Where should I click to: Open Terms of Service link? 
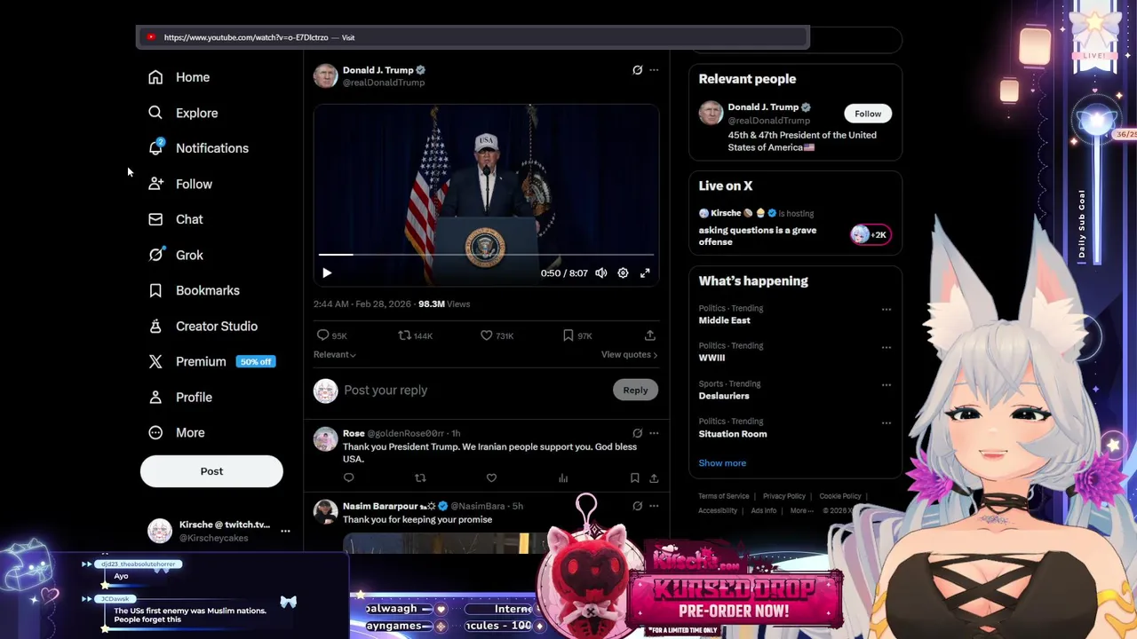click(x=723, y=496)
